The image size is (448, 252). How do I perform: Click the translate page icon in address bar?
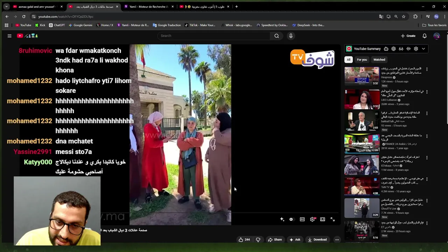[x=381, y=16]
